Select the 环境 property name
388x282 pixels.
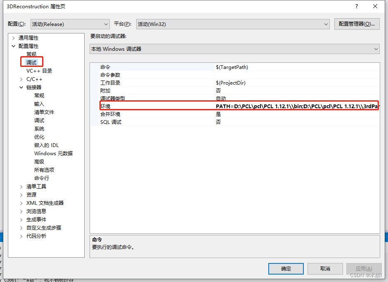(105, 106)
